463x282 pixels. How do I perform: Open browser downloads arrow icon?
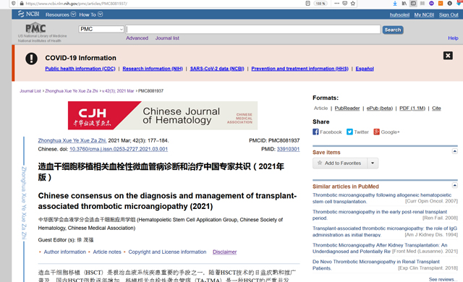click(x=395, y=4)
